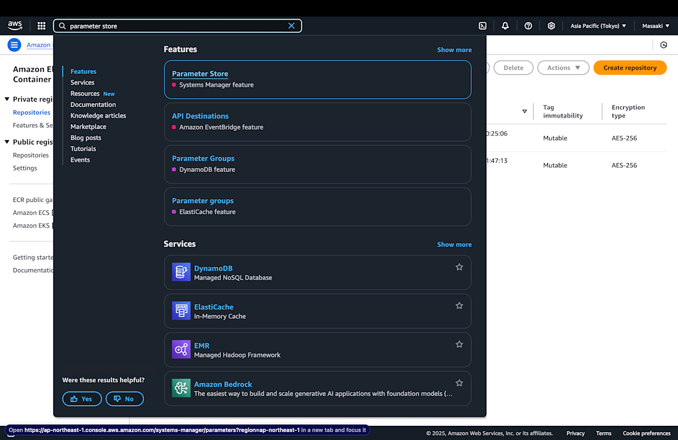Click the Amazon EKS sidebar link
Viewport: 678px width, 440px height.
click(33, 226)
